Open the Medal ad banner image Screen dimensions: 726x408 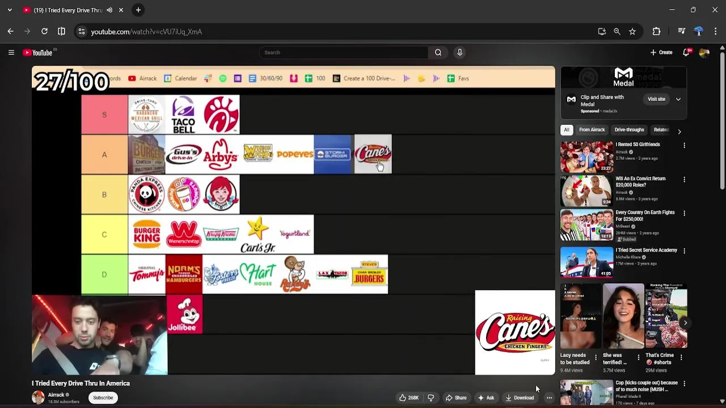pyautogui.click(x=623, y=77)
